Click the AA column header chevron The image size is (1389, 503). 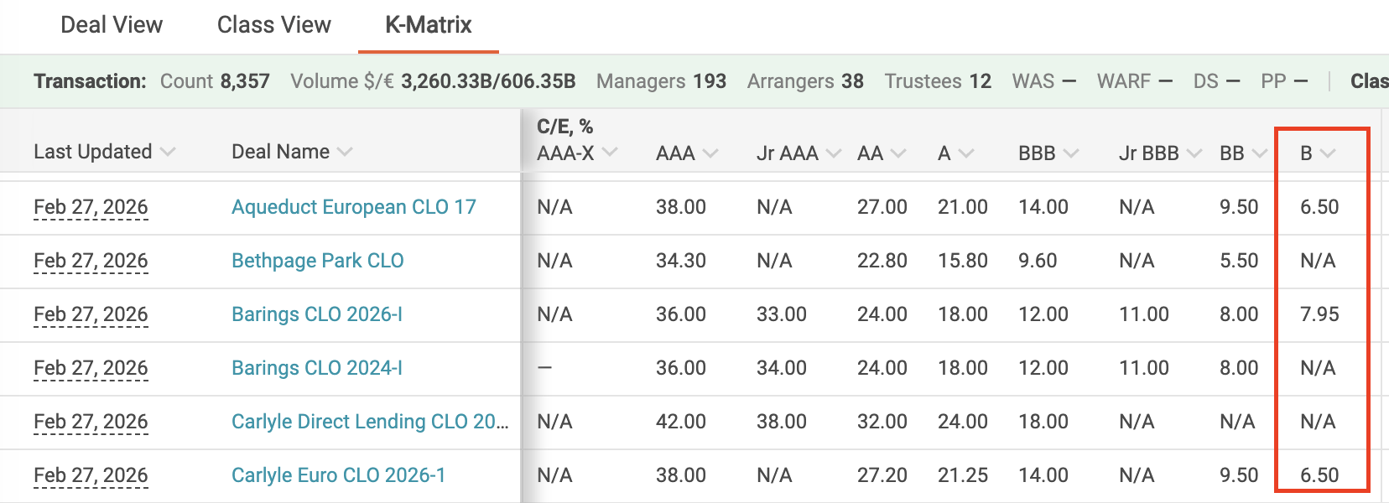pos(898,153)
